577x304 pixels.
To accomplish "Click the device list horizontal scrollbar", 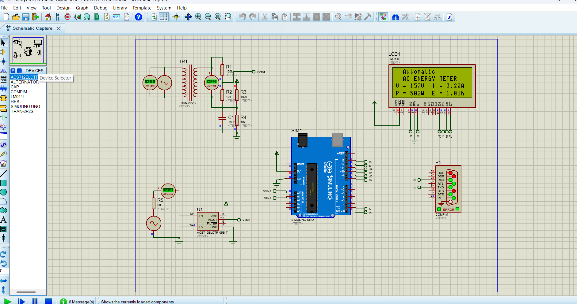I will pos(26,292).
